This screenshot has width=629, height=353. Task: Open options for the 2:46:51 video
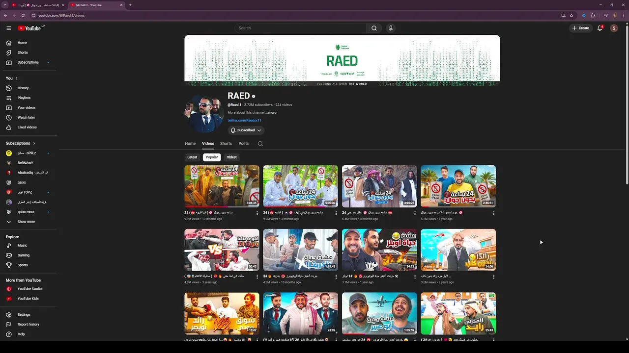pyautogui.click(x=493, y=213)
